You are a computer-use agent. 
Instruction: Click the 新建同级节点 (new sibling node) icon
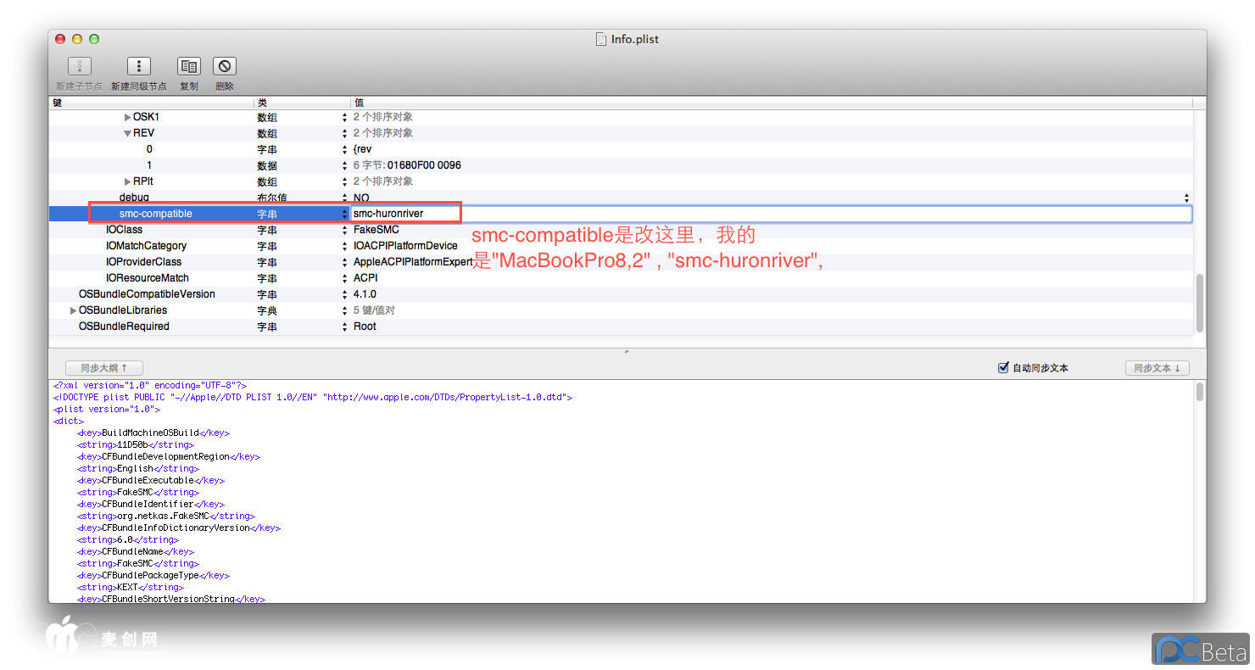138,67
